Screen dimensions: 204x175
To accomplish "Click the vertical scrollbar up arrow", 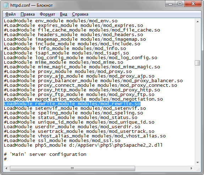I will [198, 22].
